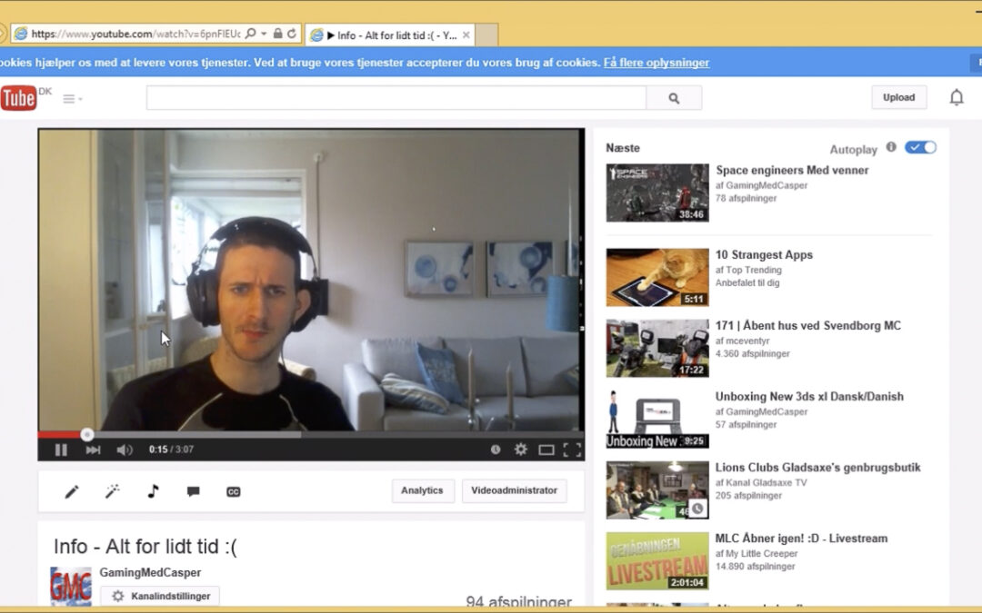
Task: Open the notifications bell
Action: click(957, 97)
